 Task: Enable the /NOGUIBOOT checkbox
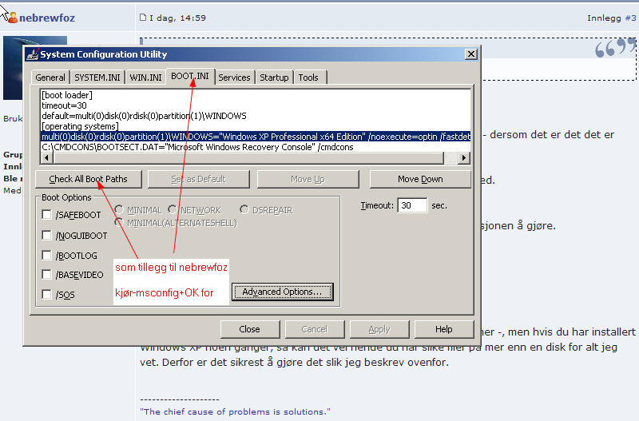46,235
